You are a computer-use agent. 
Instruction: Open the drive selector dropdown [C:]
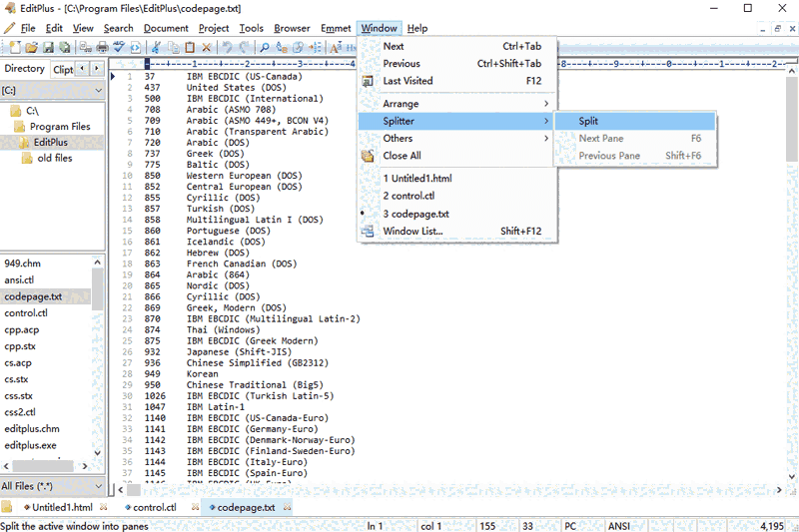pos(99,91)
